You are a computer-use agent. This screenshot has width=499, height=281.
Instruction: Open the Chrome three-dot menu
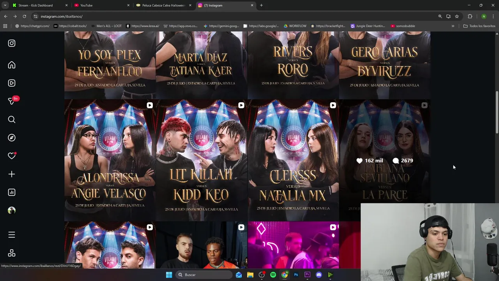[494, 16]
